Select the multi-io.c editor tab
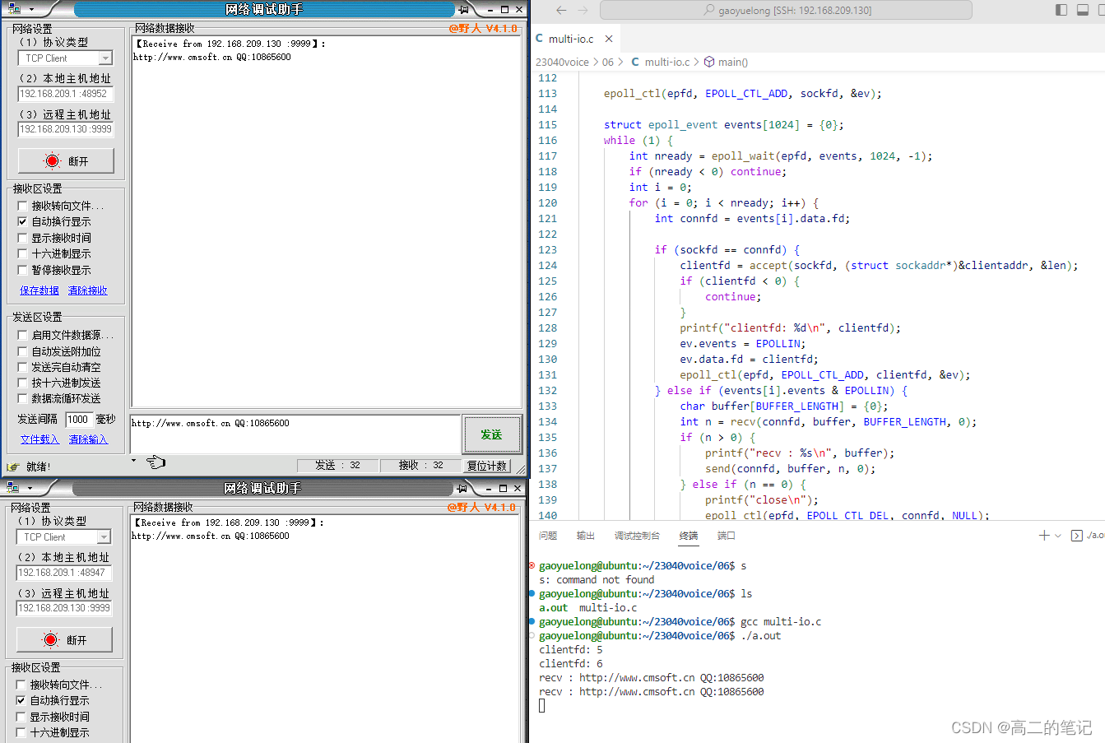 tap(574, 39)
